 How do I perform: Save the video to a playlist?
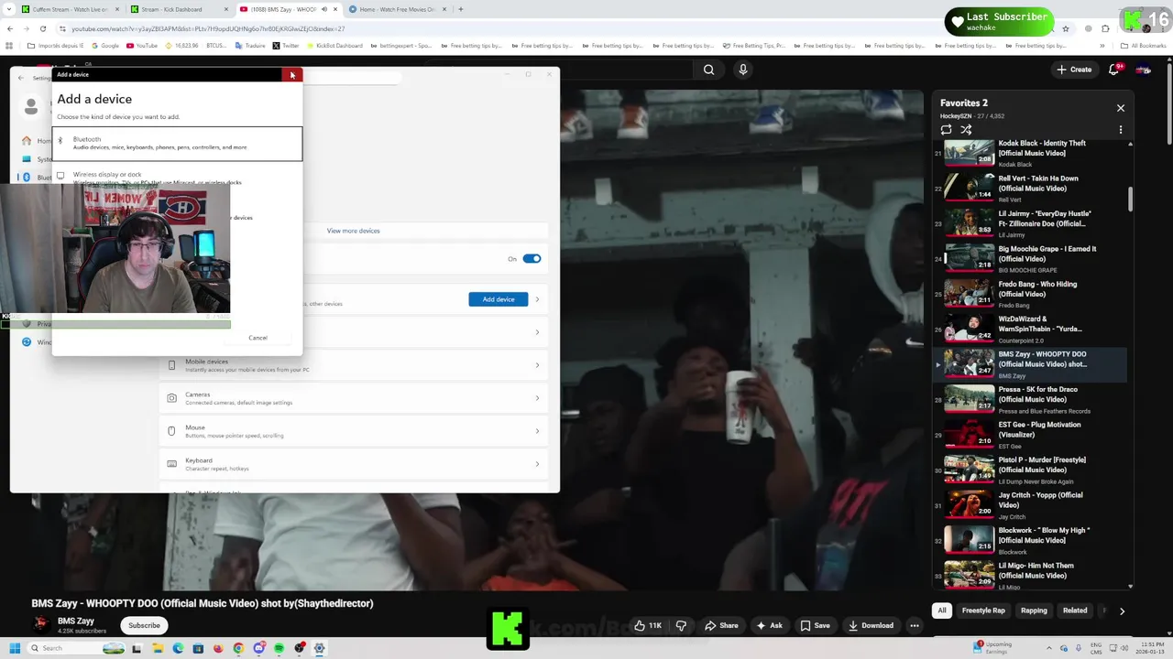click(815, 625)
